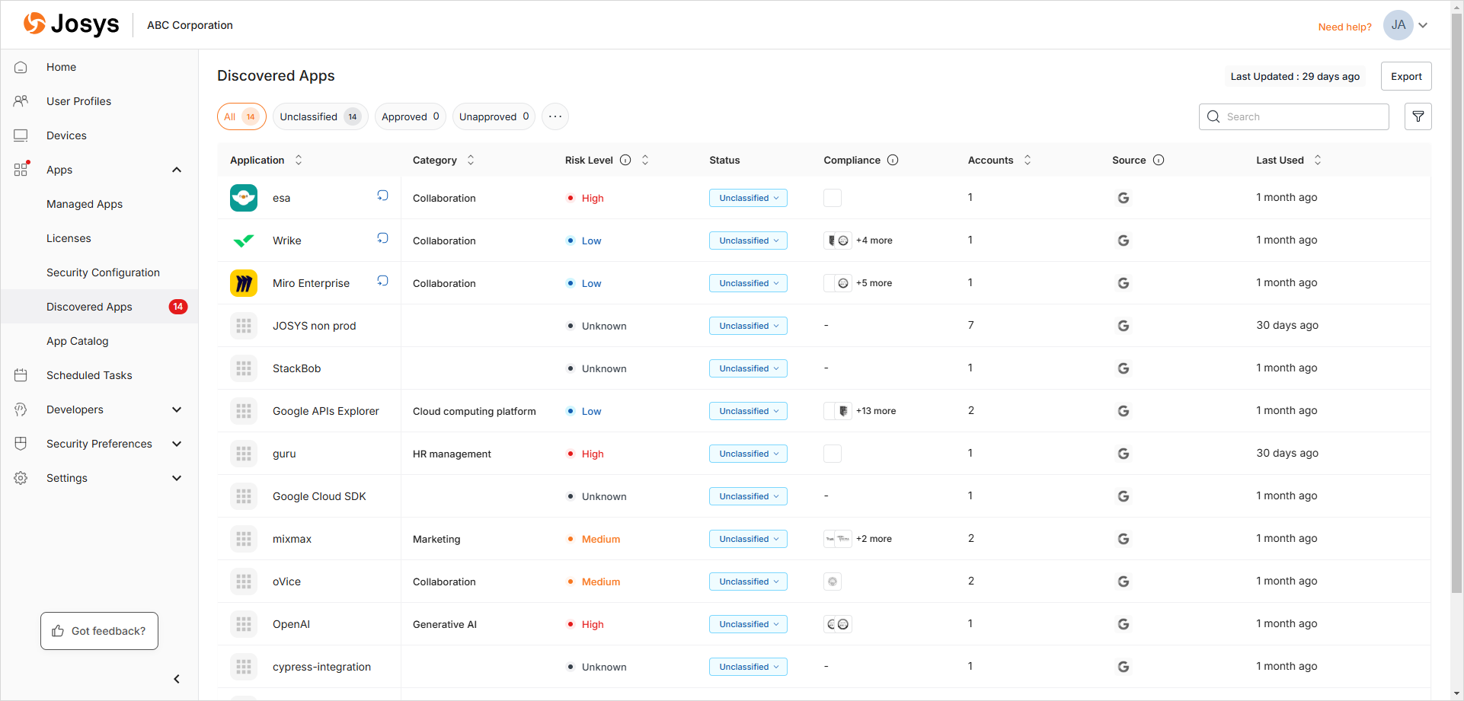Click the Miro Enterprise app logo

tap(244, 283)
